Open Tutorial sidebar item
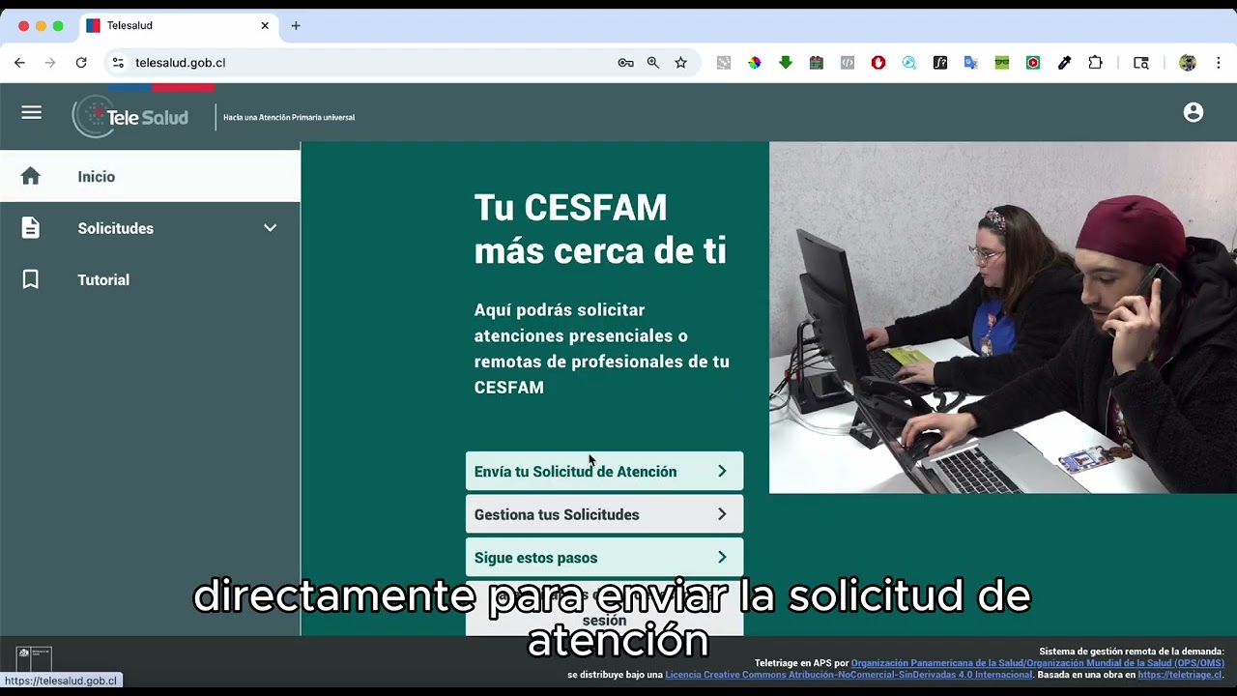Image resolution: width=1237 pixels, height=696 pixels. [150, 279]
